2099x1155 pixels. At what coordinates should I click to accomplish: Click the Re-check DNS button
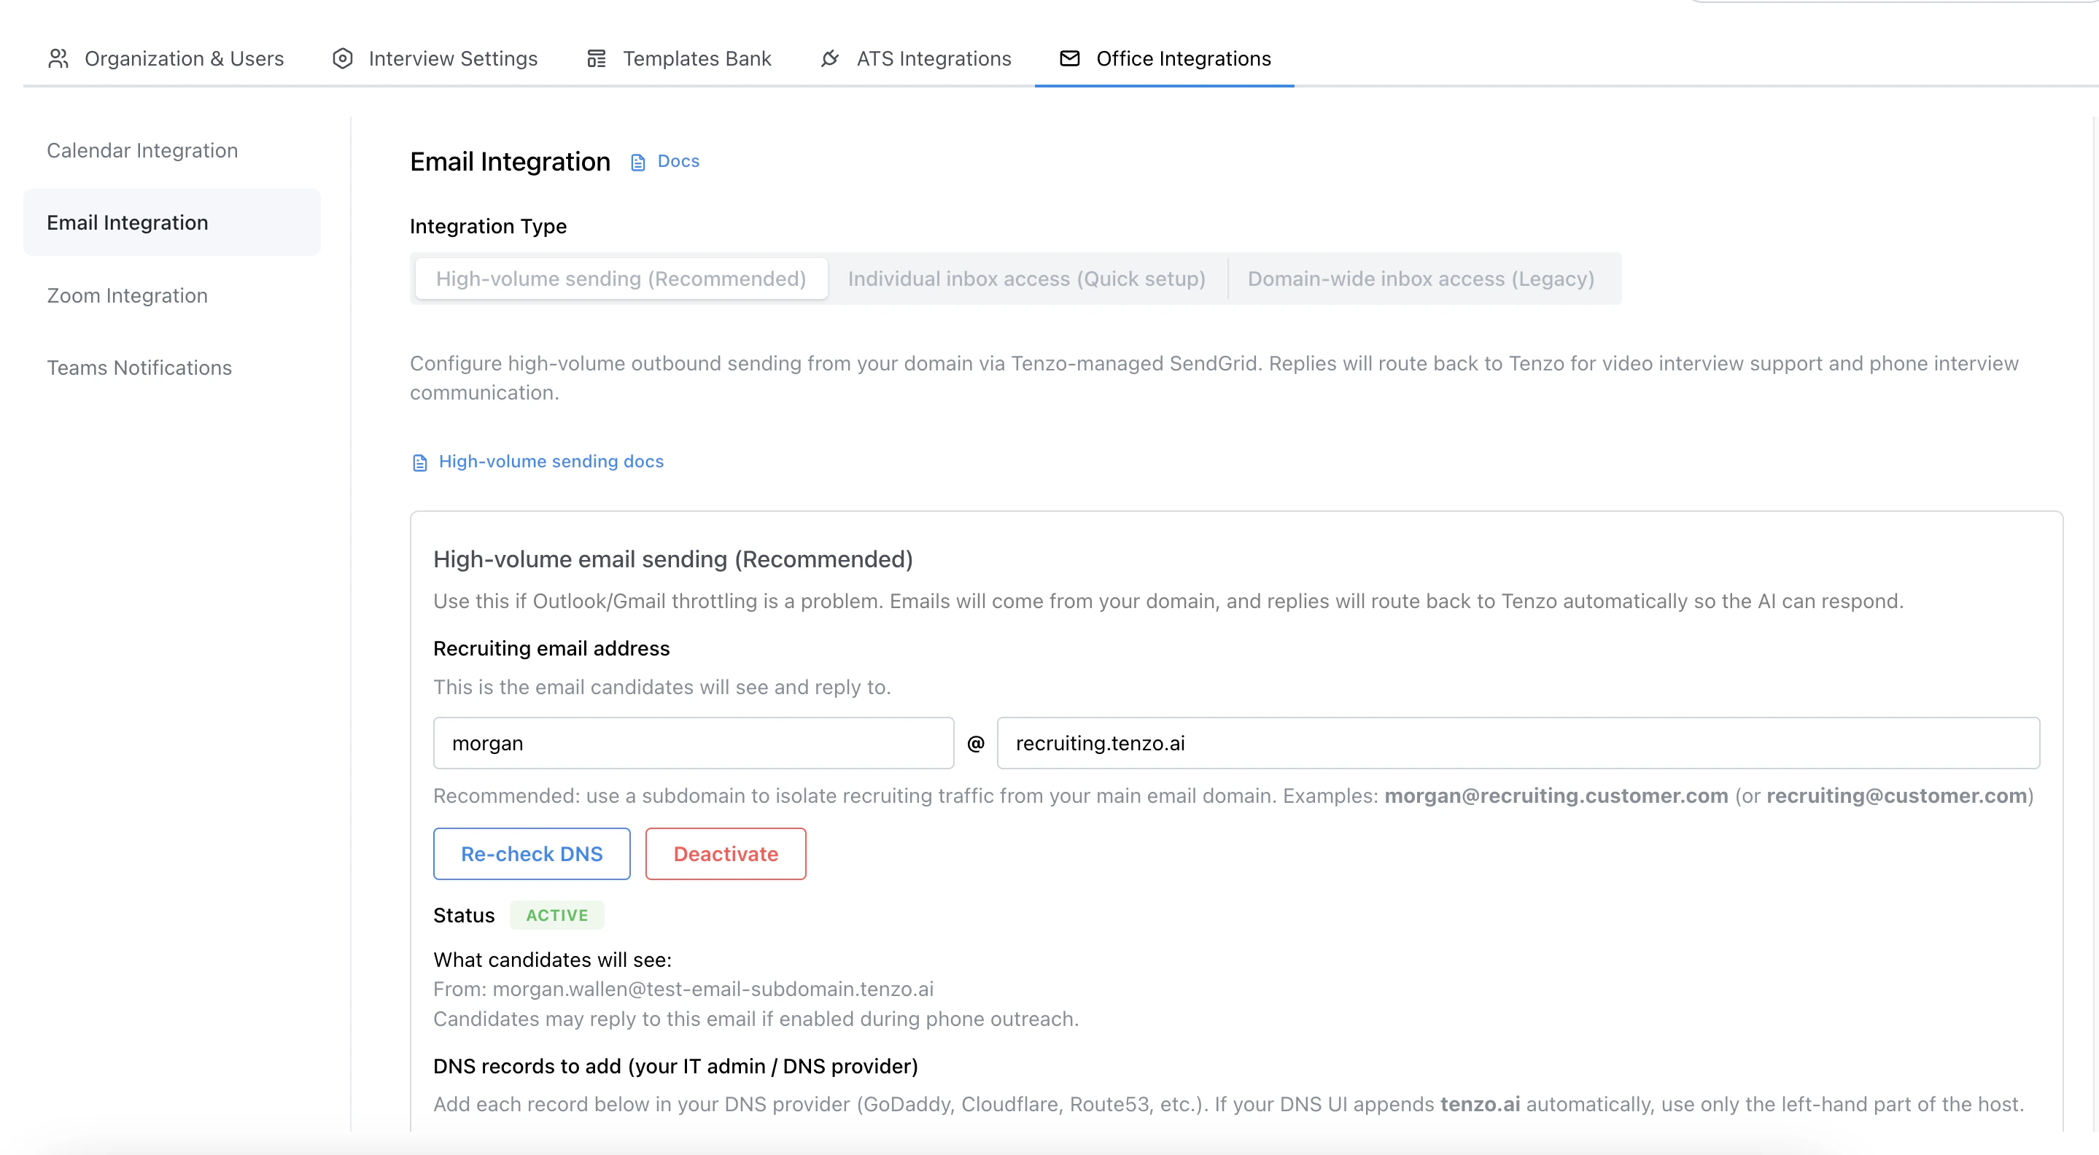point(531,854)
